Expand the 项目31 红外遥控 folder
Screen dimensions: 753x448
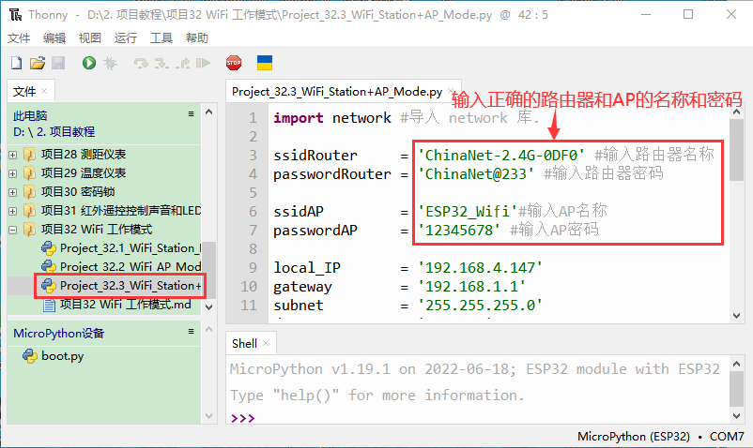(x=13, y=211)
